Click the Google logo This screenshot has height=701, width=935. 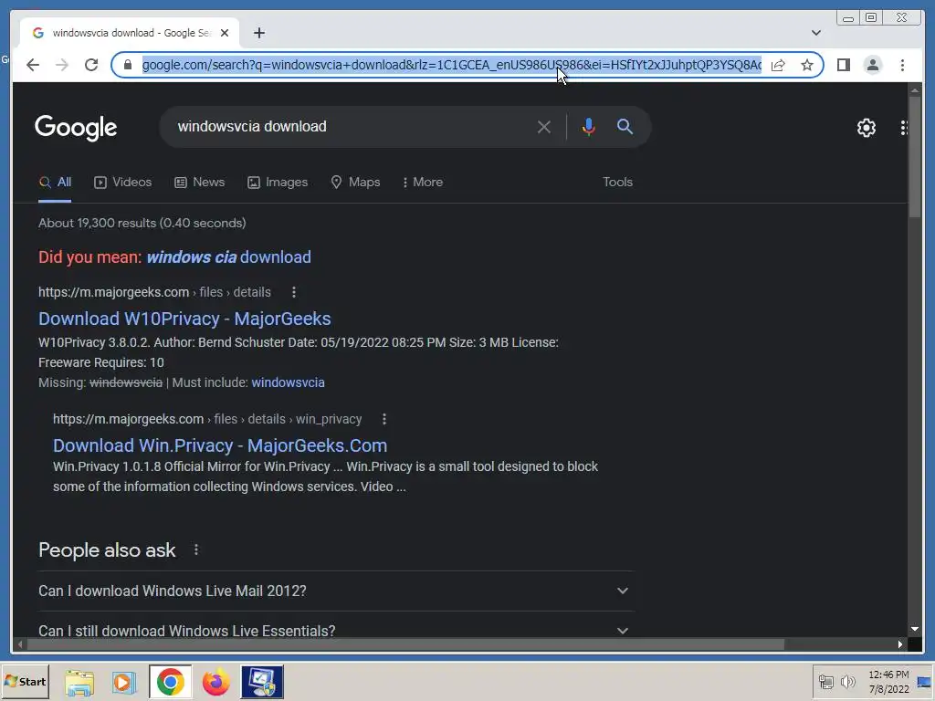pyautogui.click(x=76, y=128)
